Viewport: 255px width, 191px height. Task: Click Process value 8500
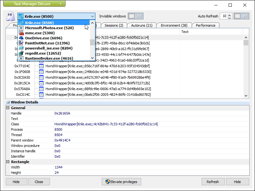click(58, 129)
